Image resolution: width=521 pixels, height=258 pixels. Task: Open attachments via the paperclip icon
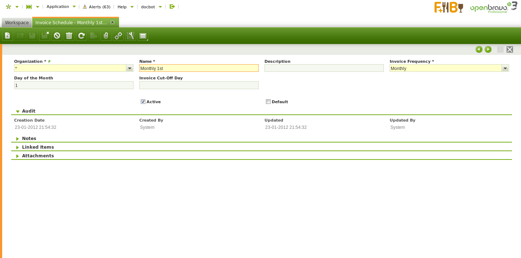[x=106, y=36]
